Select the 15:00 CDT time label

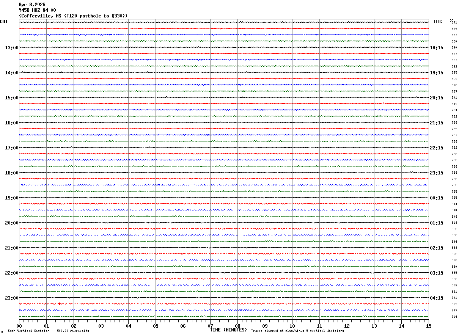tap(11, 98)
